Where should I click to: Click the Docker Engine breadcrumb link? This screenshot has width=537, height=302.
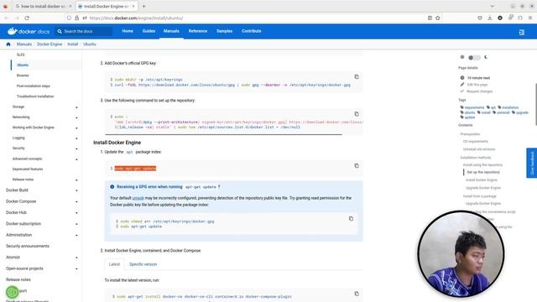tap(50, 44)
